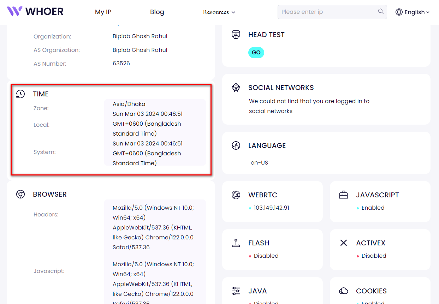This screenshot has height=304, width=439.
Task: Click the WHOER logo
Action: click(x=35, y=12)
